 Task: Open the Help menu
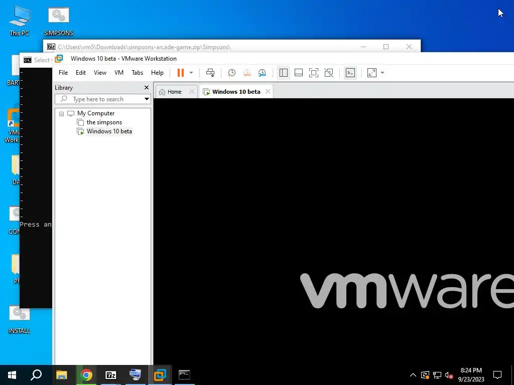coord(157,73)
